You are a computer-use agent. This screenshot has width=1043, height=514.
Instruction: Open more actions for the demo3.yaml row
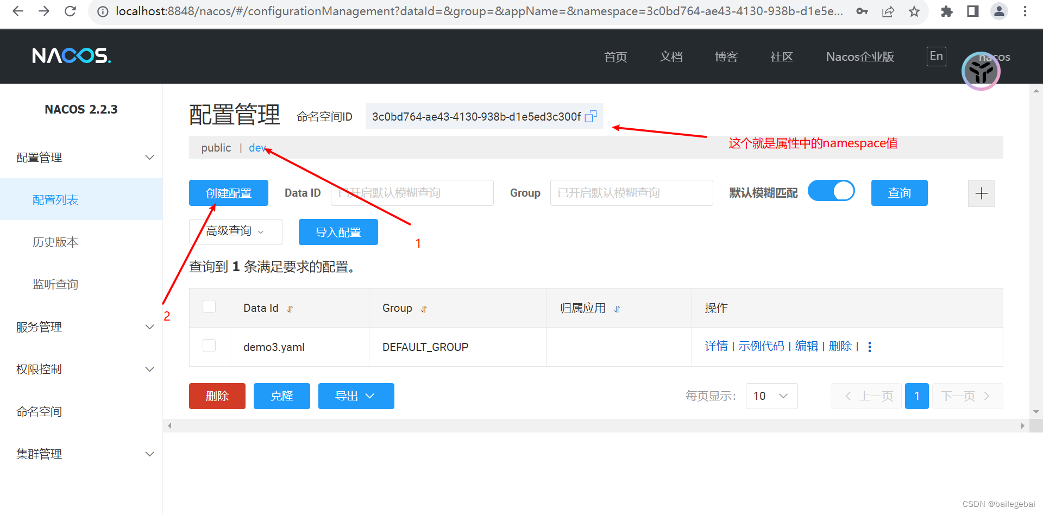point(870,347)
